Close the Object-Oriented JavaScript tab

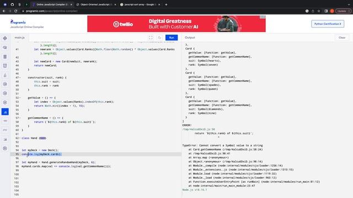[115, 4]
